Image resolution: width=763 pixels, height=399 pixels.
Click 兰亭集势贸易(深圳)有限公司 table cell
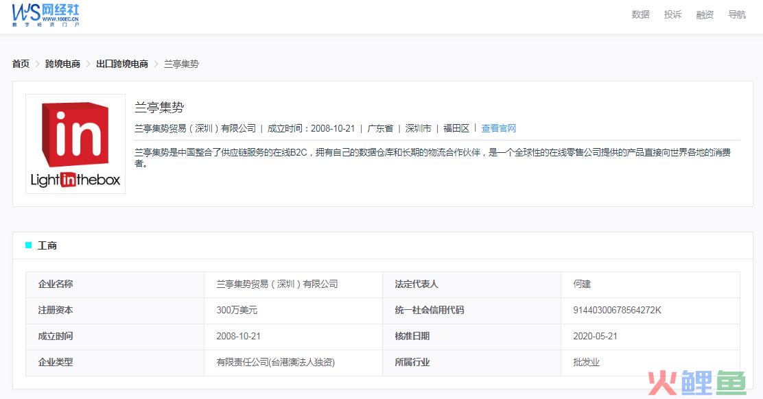point(294,285)
